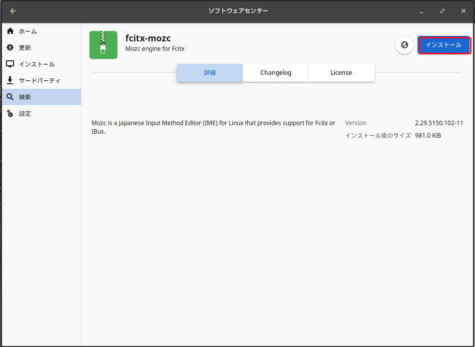Screen dimensions: 475x347
Task: Click the globe website button
Action: tap(404, 45)
